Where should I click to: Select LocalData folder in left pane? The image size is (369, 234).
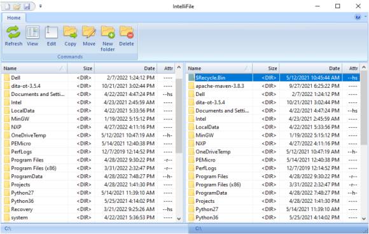click(89, 111)
